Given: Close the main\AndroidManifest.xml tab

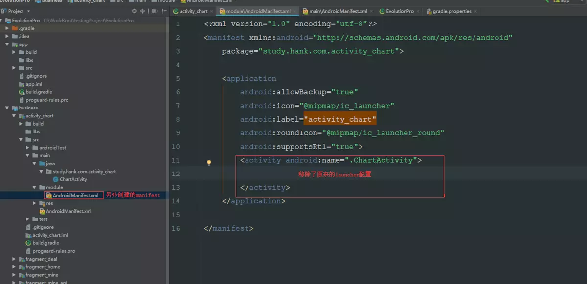Looking at the screenshot, I should [372, 11].
